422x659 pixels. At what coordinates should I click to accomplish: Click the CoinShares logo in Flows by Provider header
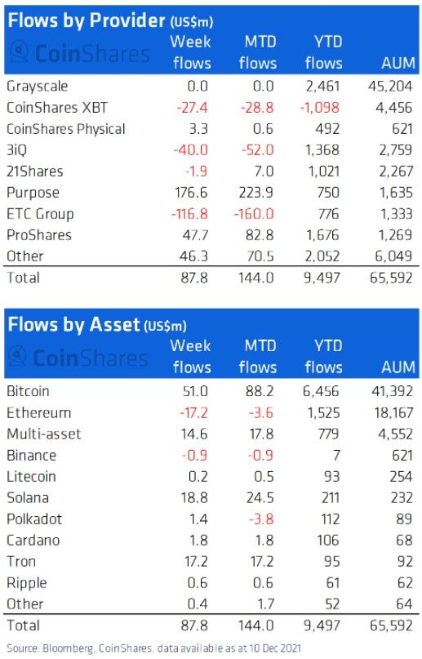pos(79,53)
